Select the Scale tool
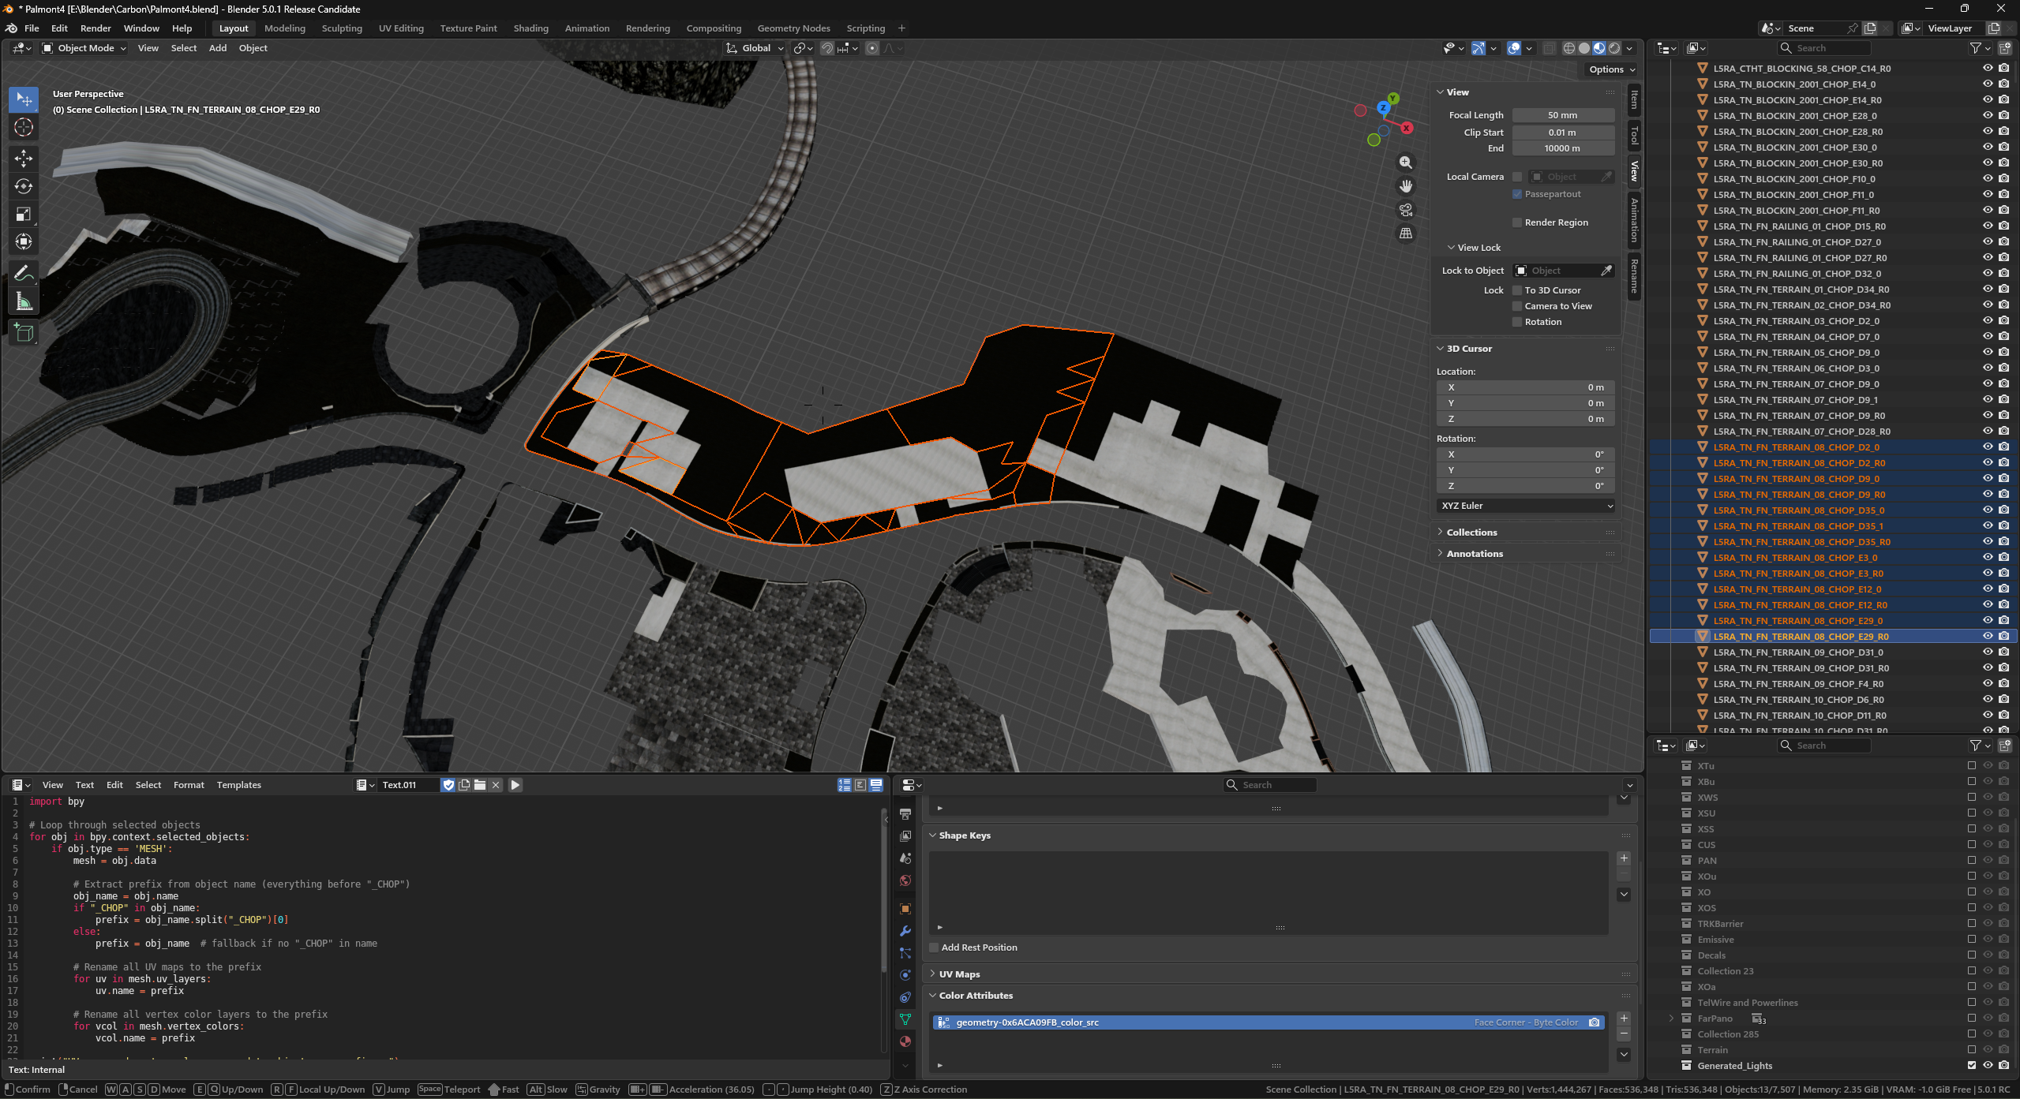This screenshot has height=1099, width=2020. click(24, 214)
